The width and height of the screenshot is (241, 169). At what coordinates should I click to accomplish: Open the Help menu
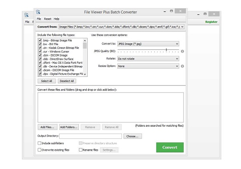point(57,19)
